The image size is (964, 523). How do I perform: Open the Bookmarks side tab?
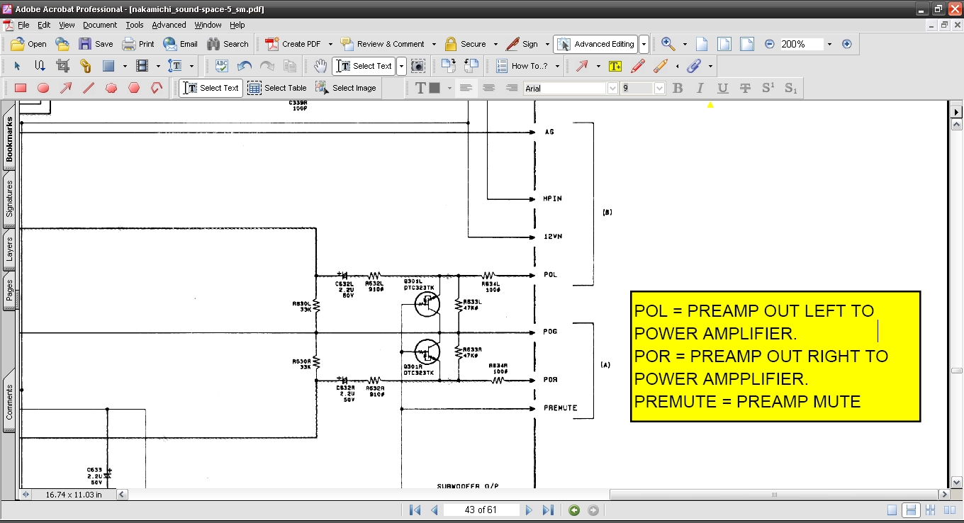coord(10,140)
